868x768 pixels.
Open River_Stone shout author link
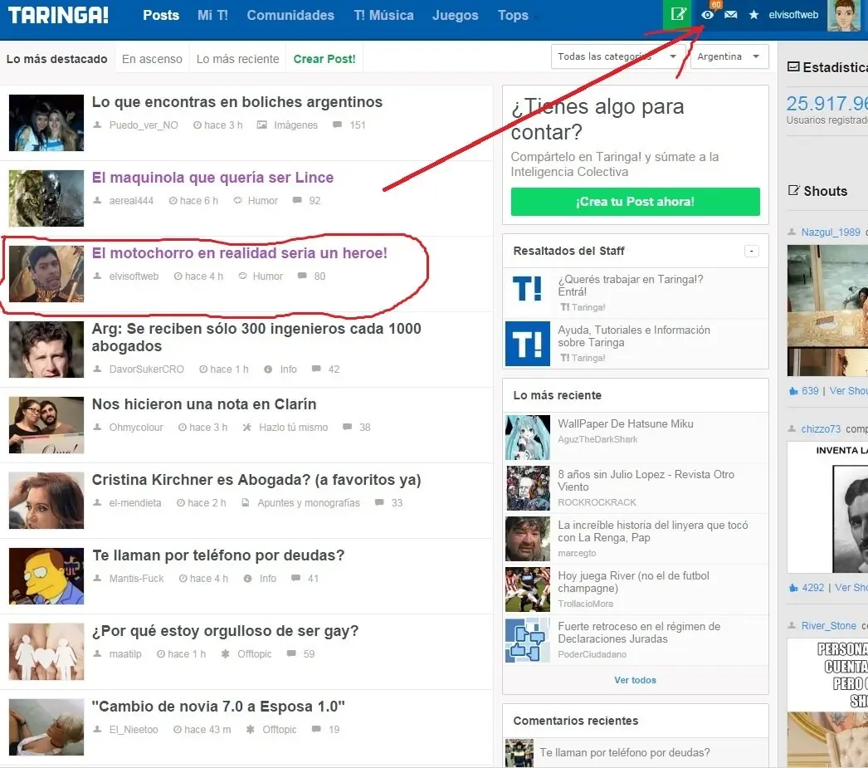pyautogui.click(x=829, y=626)
